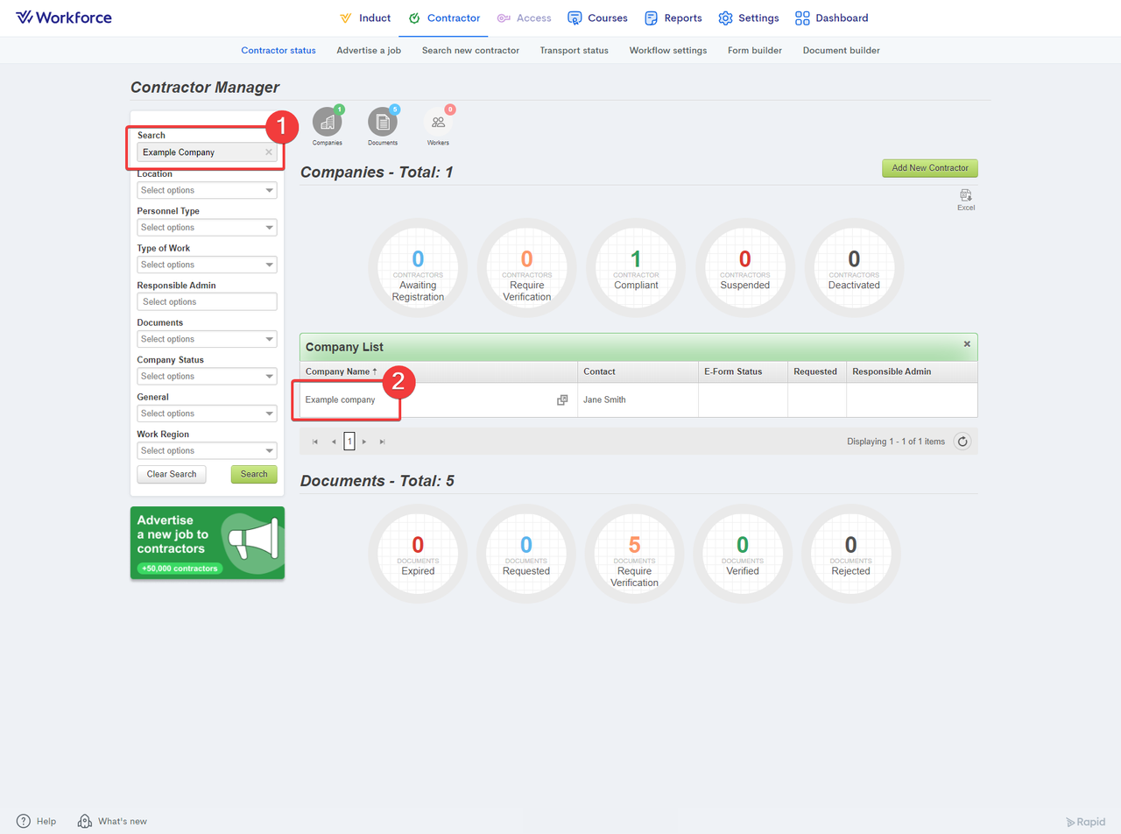This screenshot has width=1121, height=834.
Task: Select Suspended contractors circle
Action: (745, 268)
